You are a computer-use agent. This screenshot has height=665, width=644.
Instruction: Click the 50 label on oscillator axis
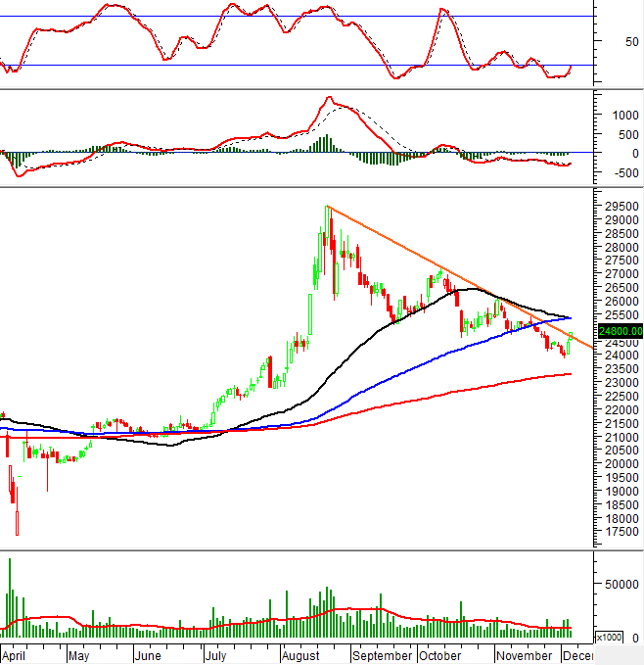coord(632,42)
